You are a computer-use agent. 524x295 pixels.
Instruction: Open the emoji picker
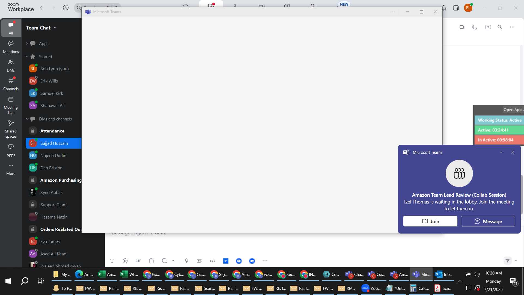tap(125, 261)
